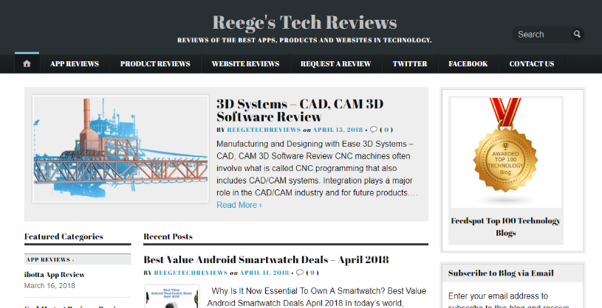Click the Featured Categories heading

click(64, 237)
